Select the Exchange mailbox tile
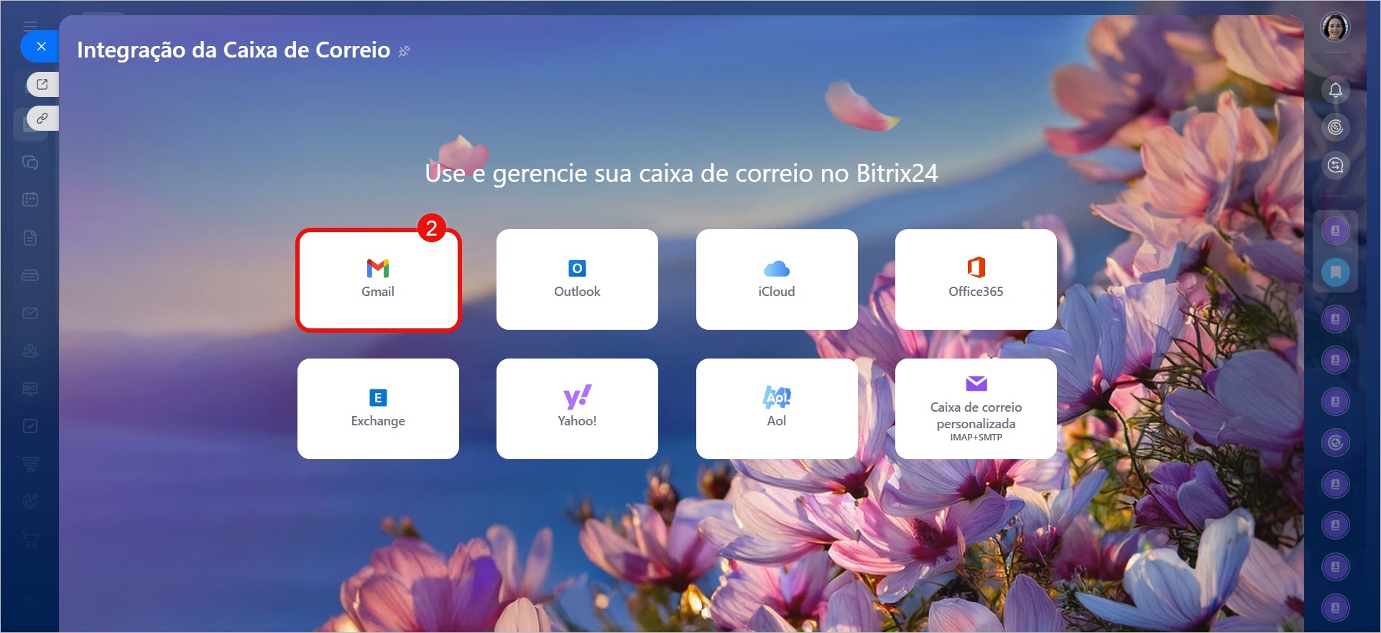This screenshot has width=1381, height=633. [x=378, y=409]
